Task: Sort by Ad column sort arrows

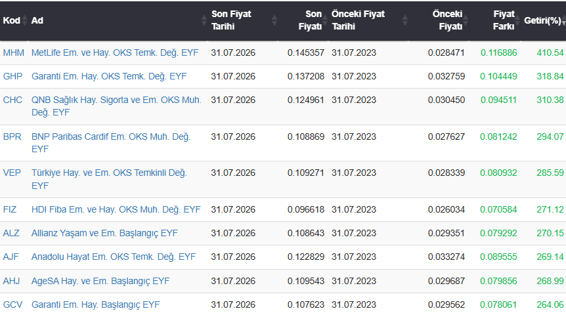Action: coord(204,20)
